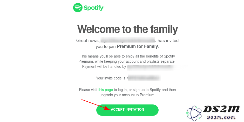Select the blurred invite code value
Image resolution: width=244 pixels, height=122 pixels.
(x=144, y=78)
